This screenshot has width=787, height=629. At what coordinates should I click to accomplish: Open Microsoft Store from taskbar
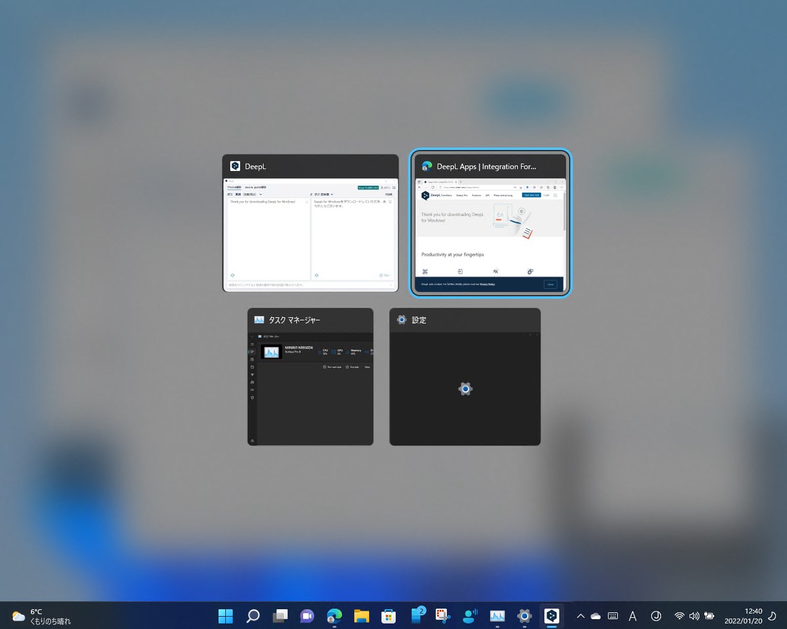(389, 615)
